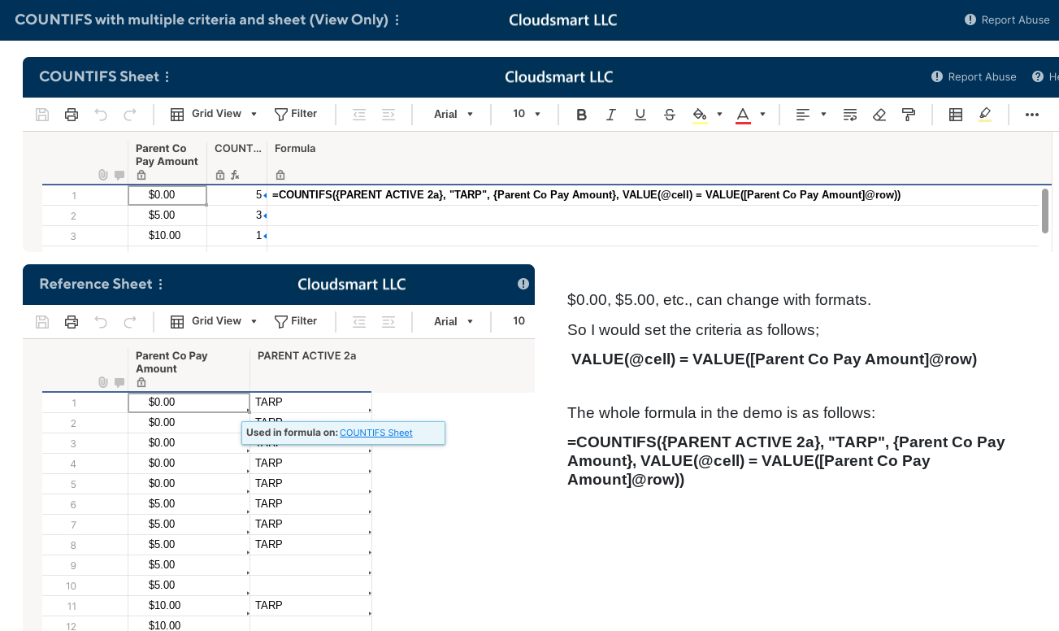Click Report Abuse in top bar
1059x631 pixels.
point(1013,20)
